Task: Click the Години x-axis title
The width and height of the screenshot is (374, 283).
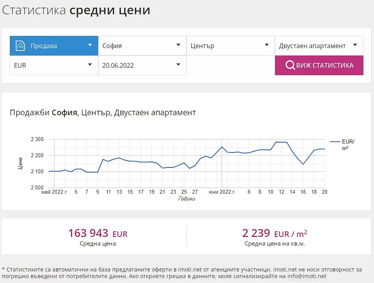Action: click(187, 199)
